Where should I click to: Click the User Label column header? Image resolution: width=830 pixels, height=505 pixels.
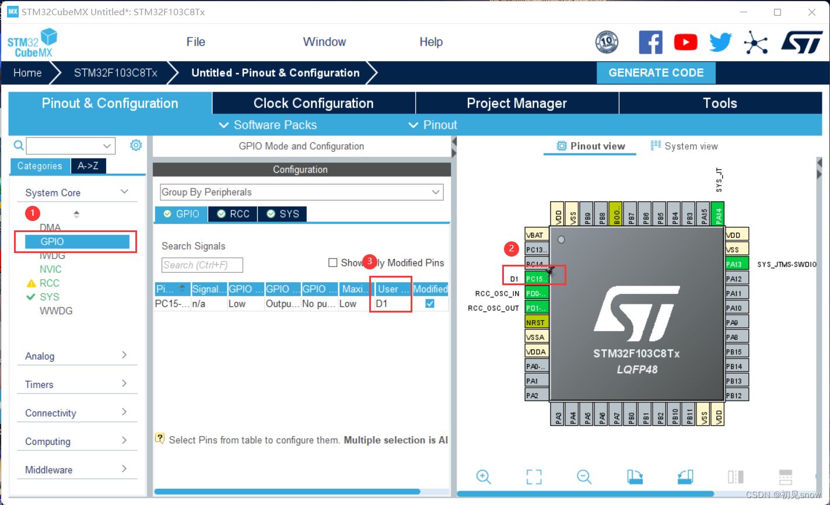(393, 289)
